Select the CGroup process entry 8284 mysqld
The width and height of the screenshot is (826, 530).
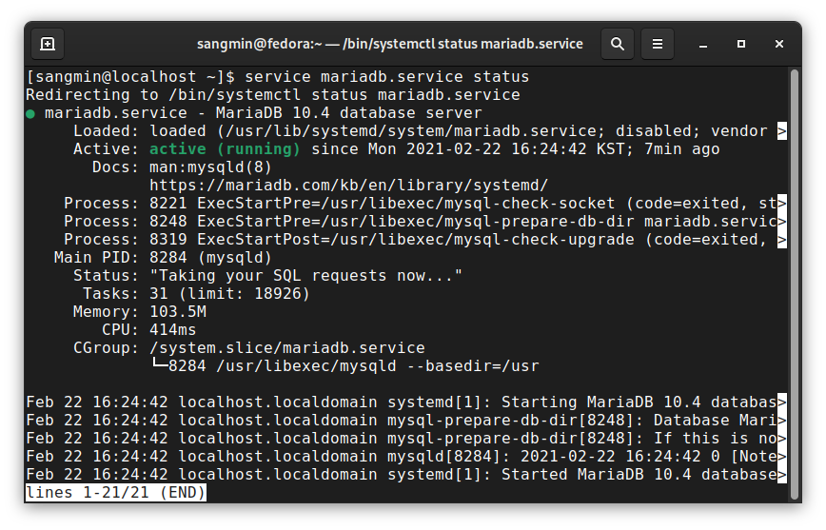pos(352,366)
